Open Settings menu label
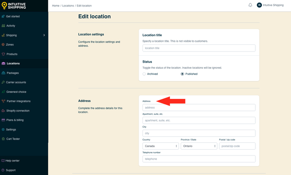Screen dimensions: 291x175 pyautogui.click(x=11, y=129)
